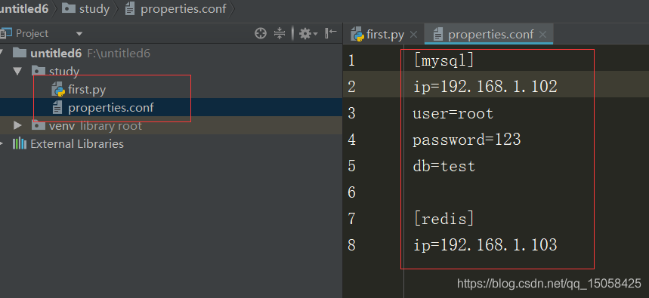
Task: Click the db=test line
Action: [x=444, y=166]
